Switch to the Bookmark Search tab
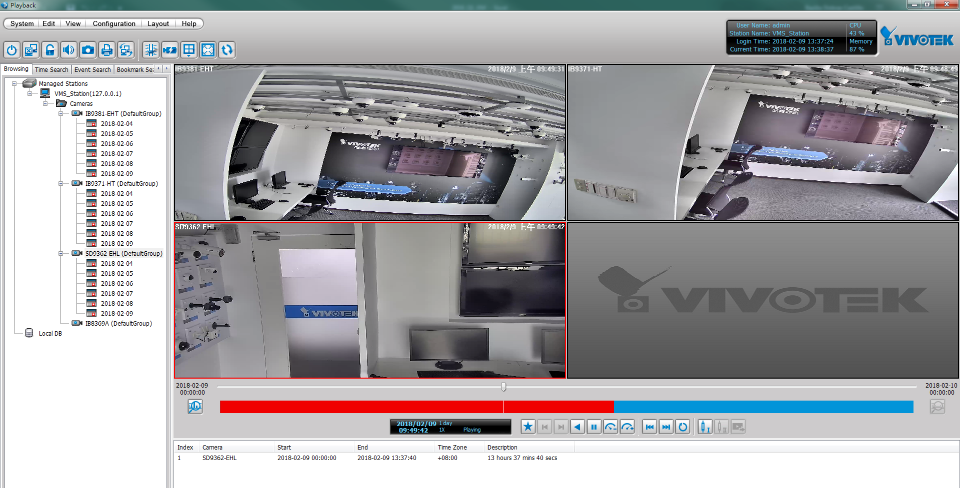 pyautogui.click(x=135, y=69)
